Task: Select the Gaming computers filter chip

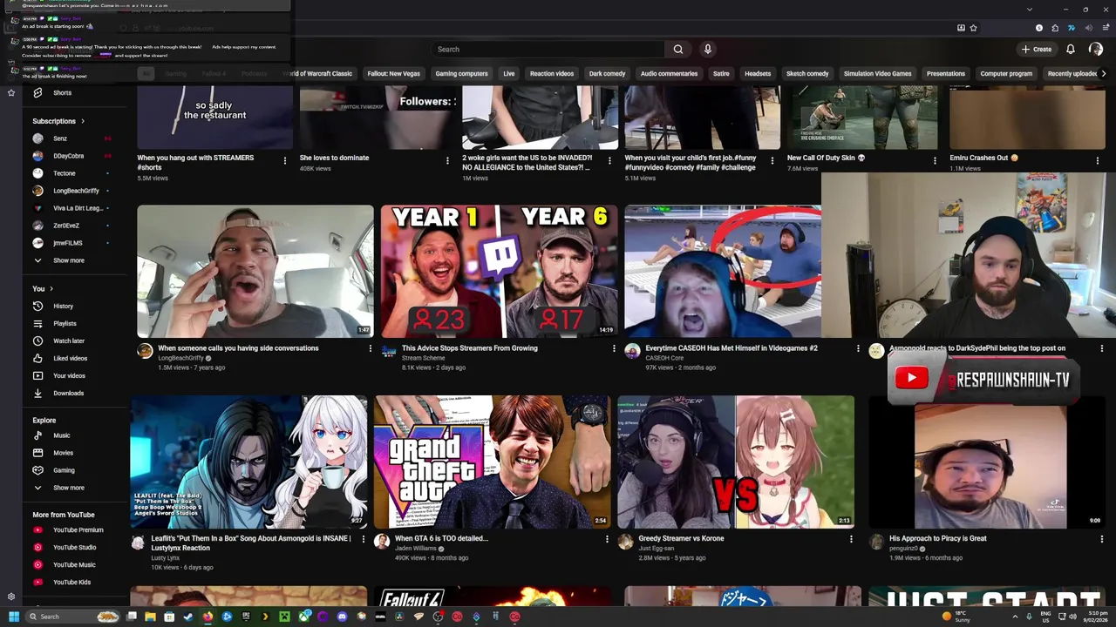Action: click(x=461, y=73)
